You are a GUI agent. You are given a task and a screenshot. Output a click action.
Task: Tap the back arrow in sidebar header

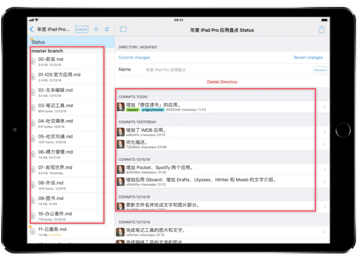click(31, 29)
